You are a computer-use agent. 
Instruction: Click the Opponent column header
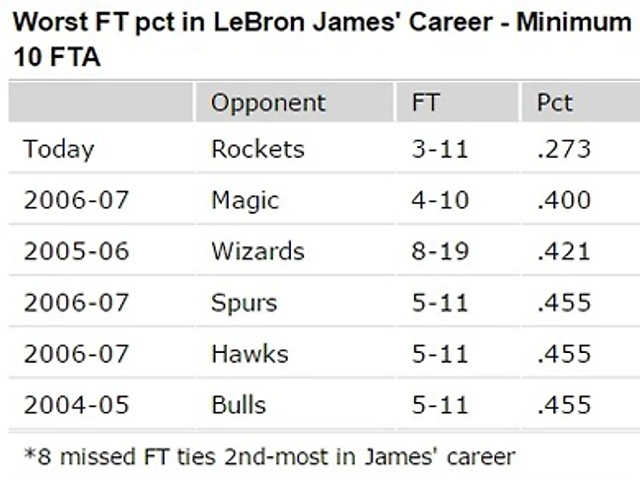pos(268,102)
